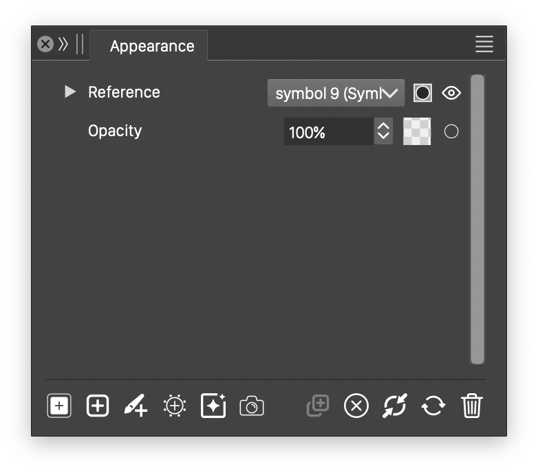
Task: Click the sparkle square icon in bottom toolbar
Action: click(x=213, y=406)
